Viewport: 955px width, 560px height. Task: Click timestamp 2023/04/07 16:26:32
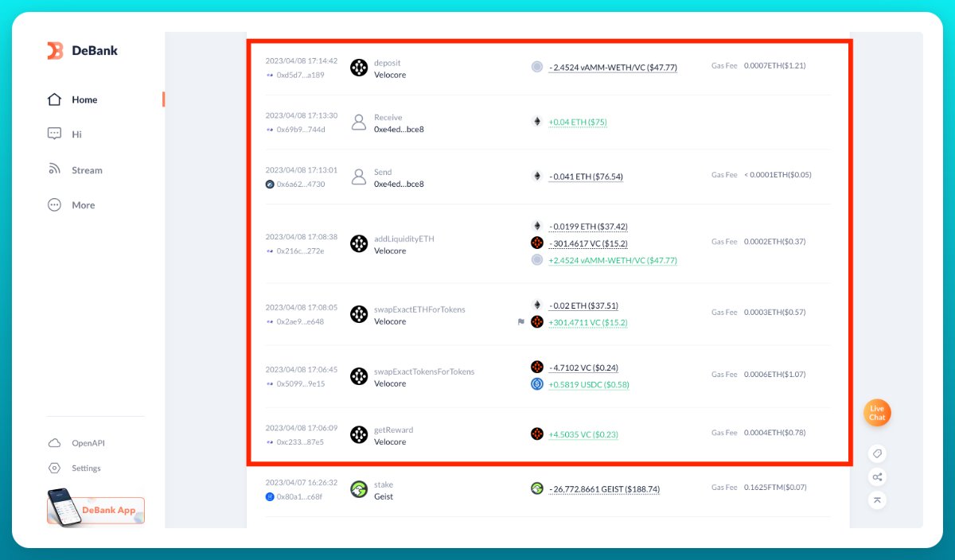pyautogui.click(x=302, y=482)
